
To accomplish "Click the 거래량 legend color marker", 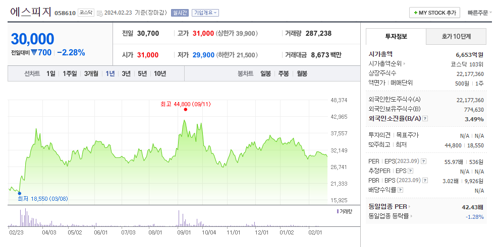I will click(337, 211).
